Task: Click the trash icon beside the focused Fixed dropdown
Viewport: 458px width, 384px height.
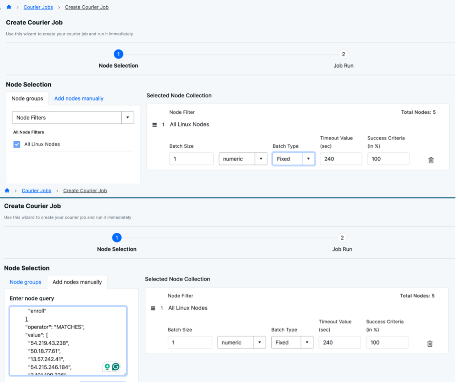Action: click(x=431, y=160)
